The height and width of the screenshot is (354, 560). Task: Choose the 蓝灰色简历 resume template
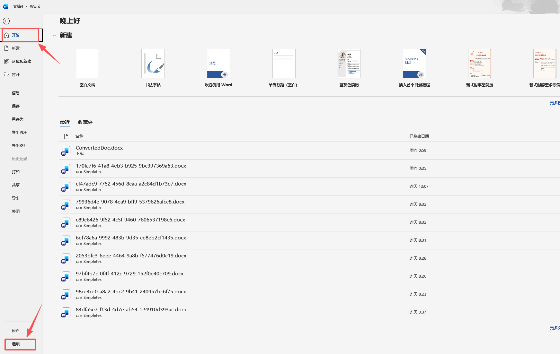click(x=349, y=64)
